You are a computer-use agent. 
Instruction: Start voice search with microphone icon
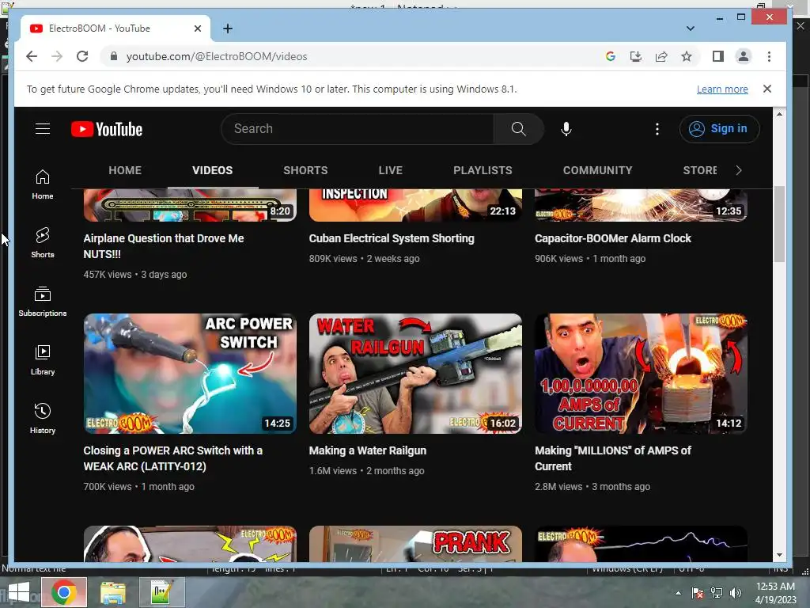566,129
